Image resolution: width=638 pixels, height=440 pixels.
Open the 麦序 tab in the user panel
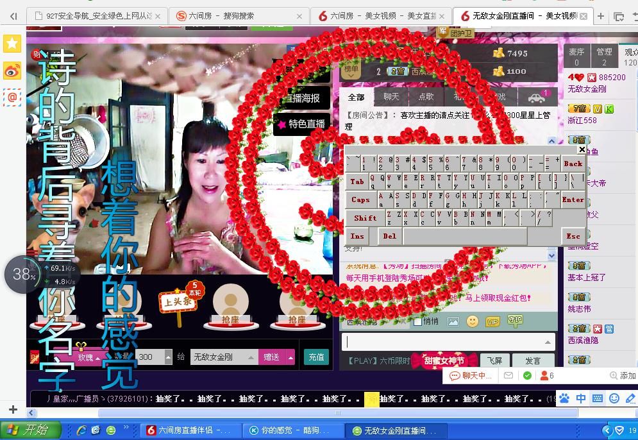(x=576, y=56)
